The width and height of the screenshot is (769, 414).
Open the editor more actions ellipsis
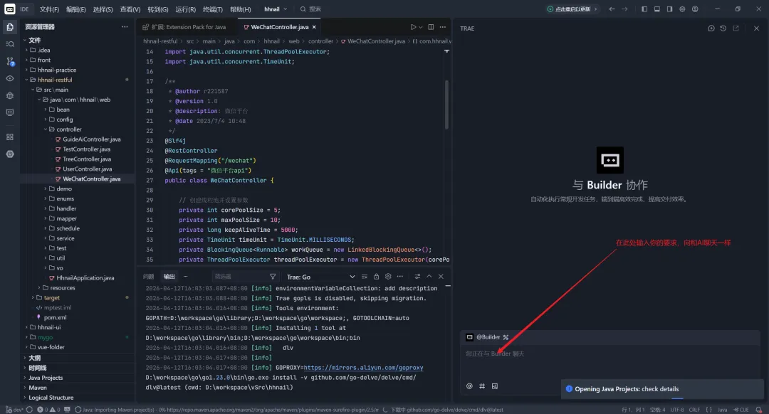(443, 27)
